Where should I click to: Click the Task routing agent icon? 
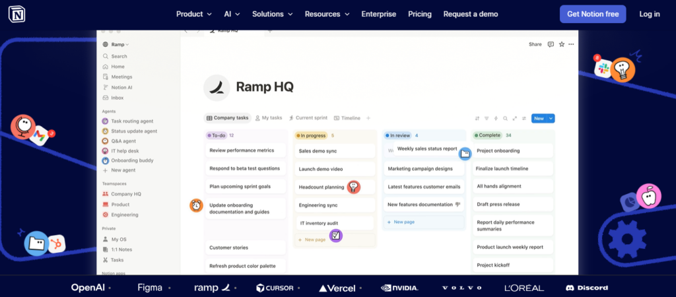point(105,121)
